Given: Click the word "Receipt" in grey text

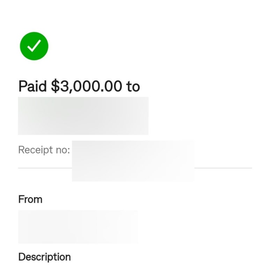Looking at the screenshot, I should [36, 150].
